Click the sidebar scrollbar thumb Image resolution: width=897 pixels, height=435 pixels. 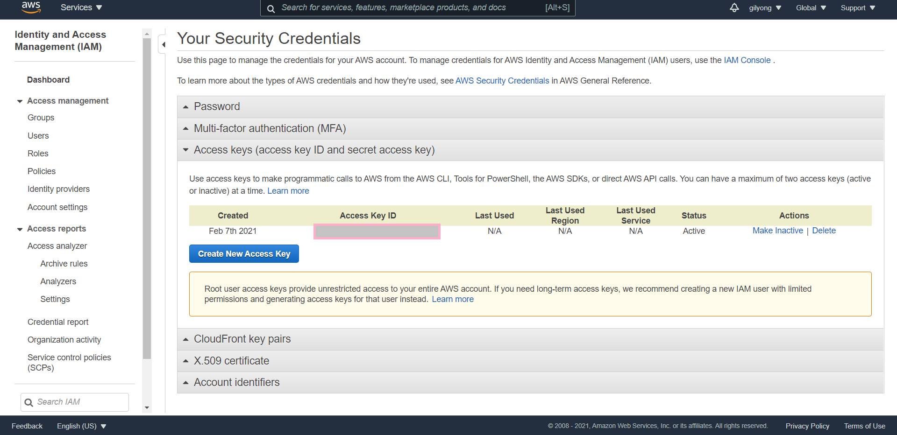(147, 198)
